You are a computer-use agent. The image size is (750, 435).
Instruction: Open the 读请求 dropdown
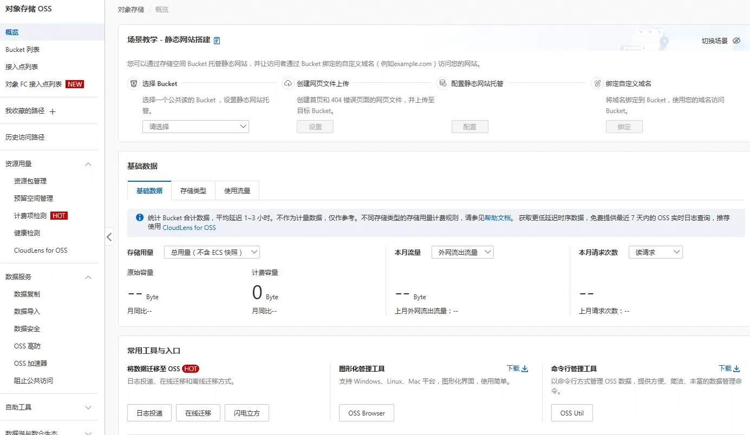(x=656, y=252)
